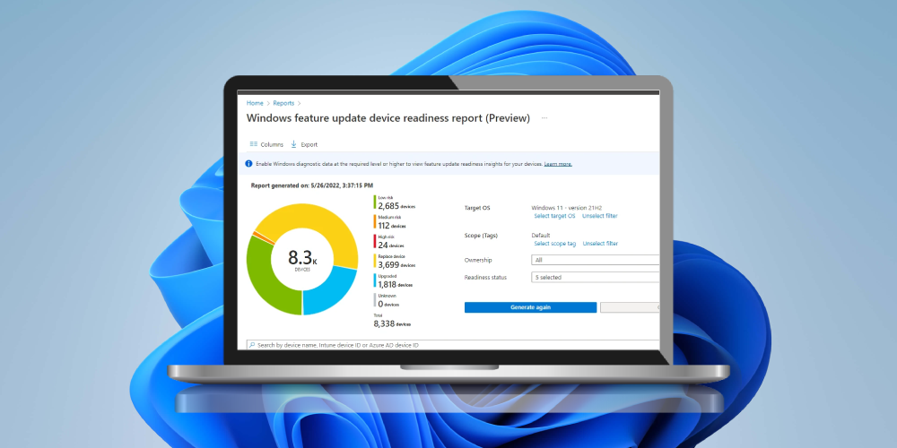Click the green Low risk legend swatch
Image resolution: width=897 pixels, height=448 pixels.
click(375, 202)
